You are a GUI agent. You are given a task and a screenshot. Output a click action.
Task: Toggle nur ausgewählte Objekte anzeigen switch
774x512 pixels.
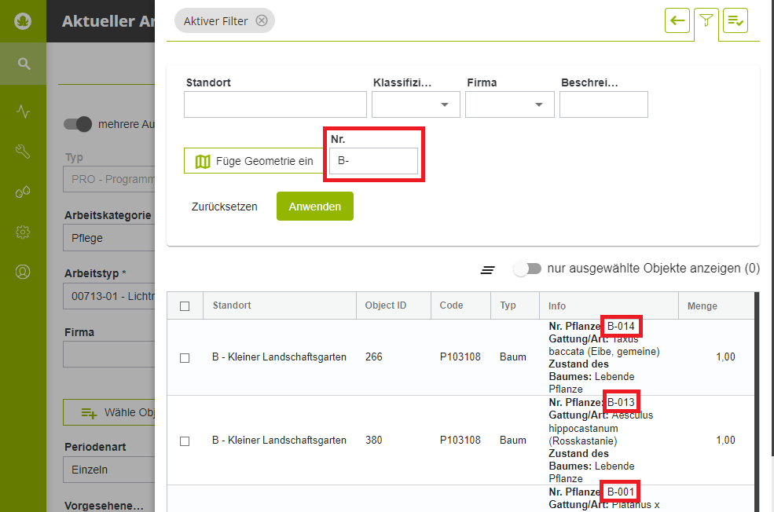coord(527,269)
